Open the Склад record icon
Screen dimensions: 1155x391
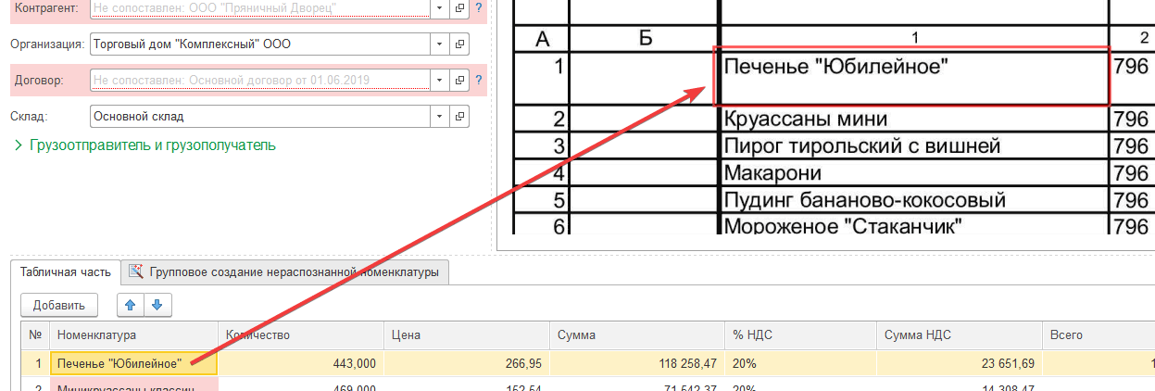(x=459, y=117)
